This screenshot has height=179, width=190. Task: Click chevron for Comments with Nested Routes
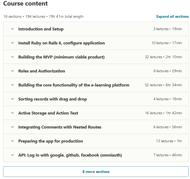pos(12,127)
